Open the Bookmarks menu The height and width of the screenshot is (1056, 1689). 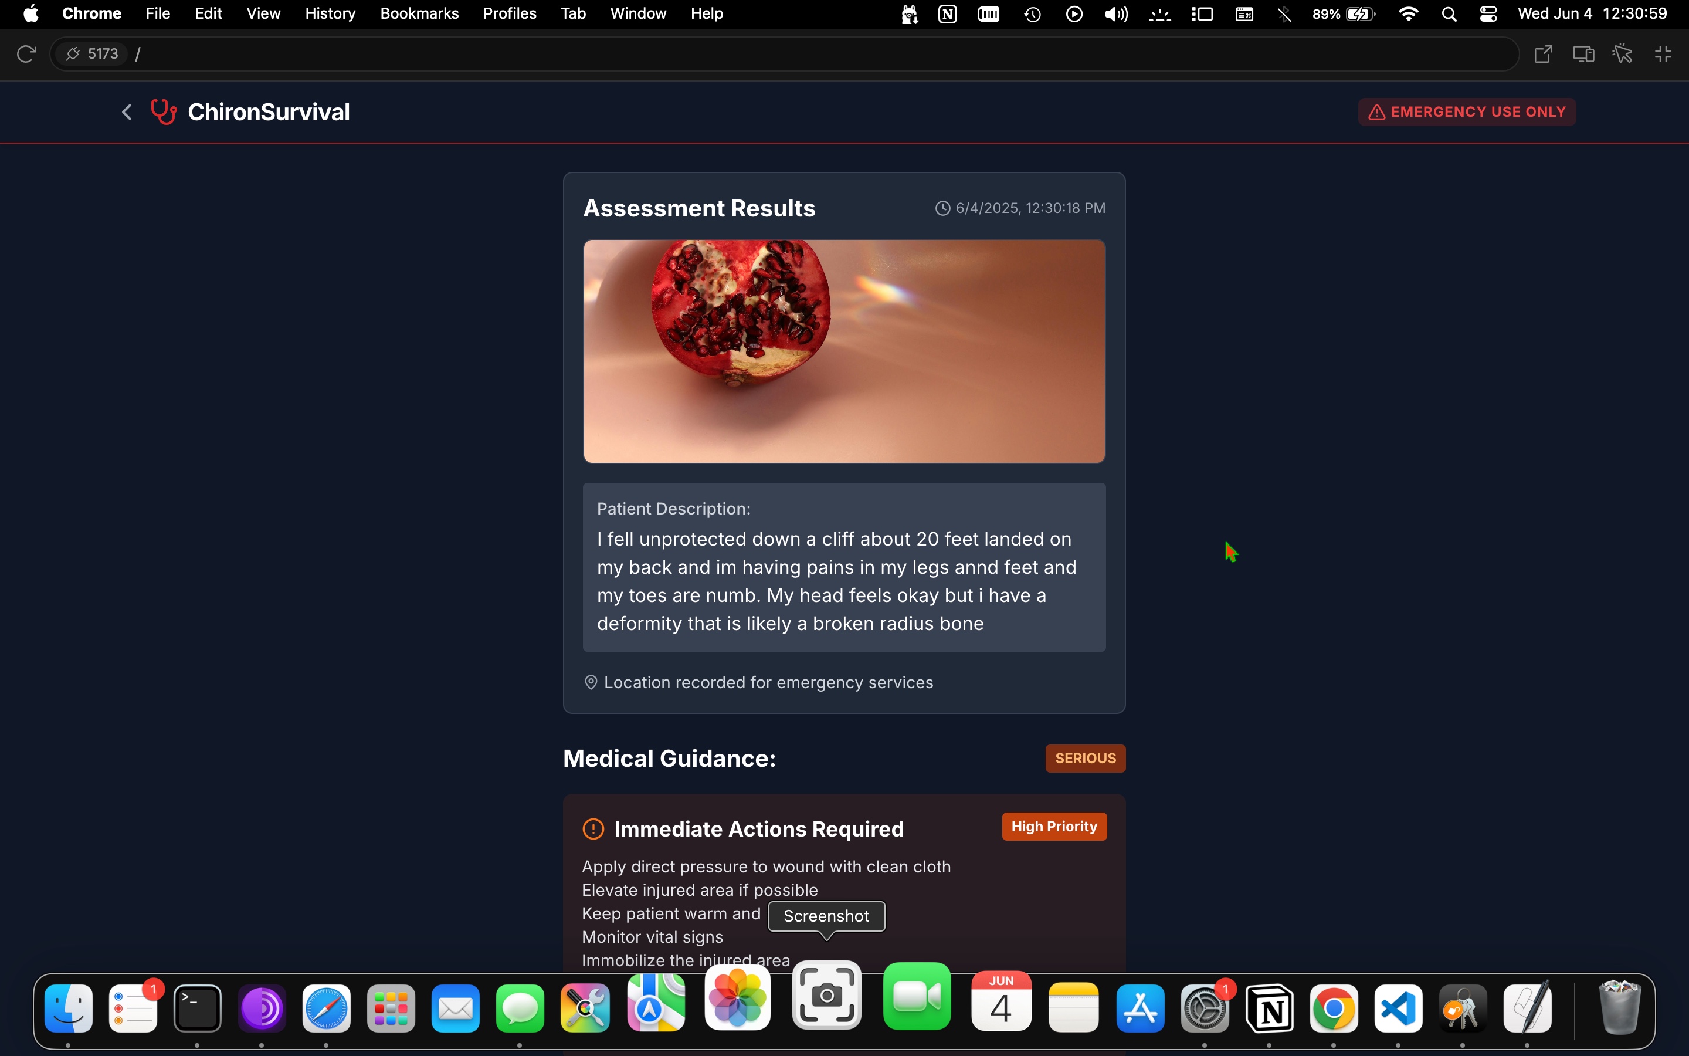pyautogui.click(x=419, y=14)
